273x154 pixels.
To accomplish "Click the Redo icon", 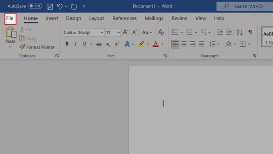I will (74, 7).
